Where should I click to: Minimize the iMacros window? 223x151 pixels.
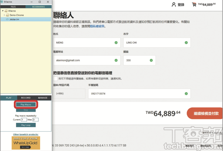32,2
